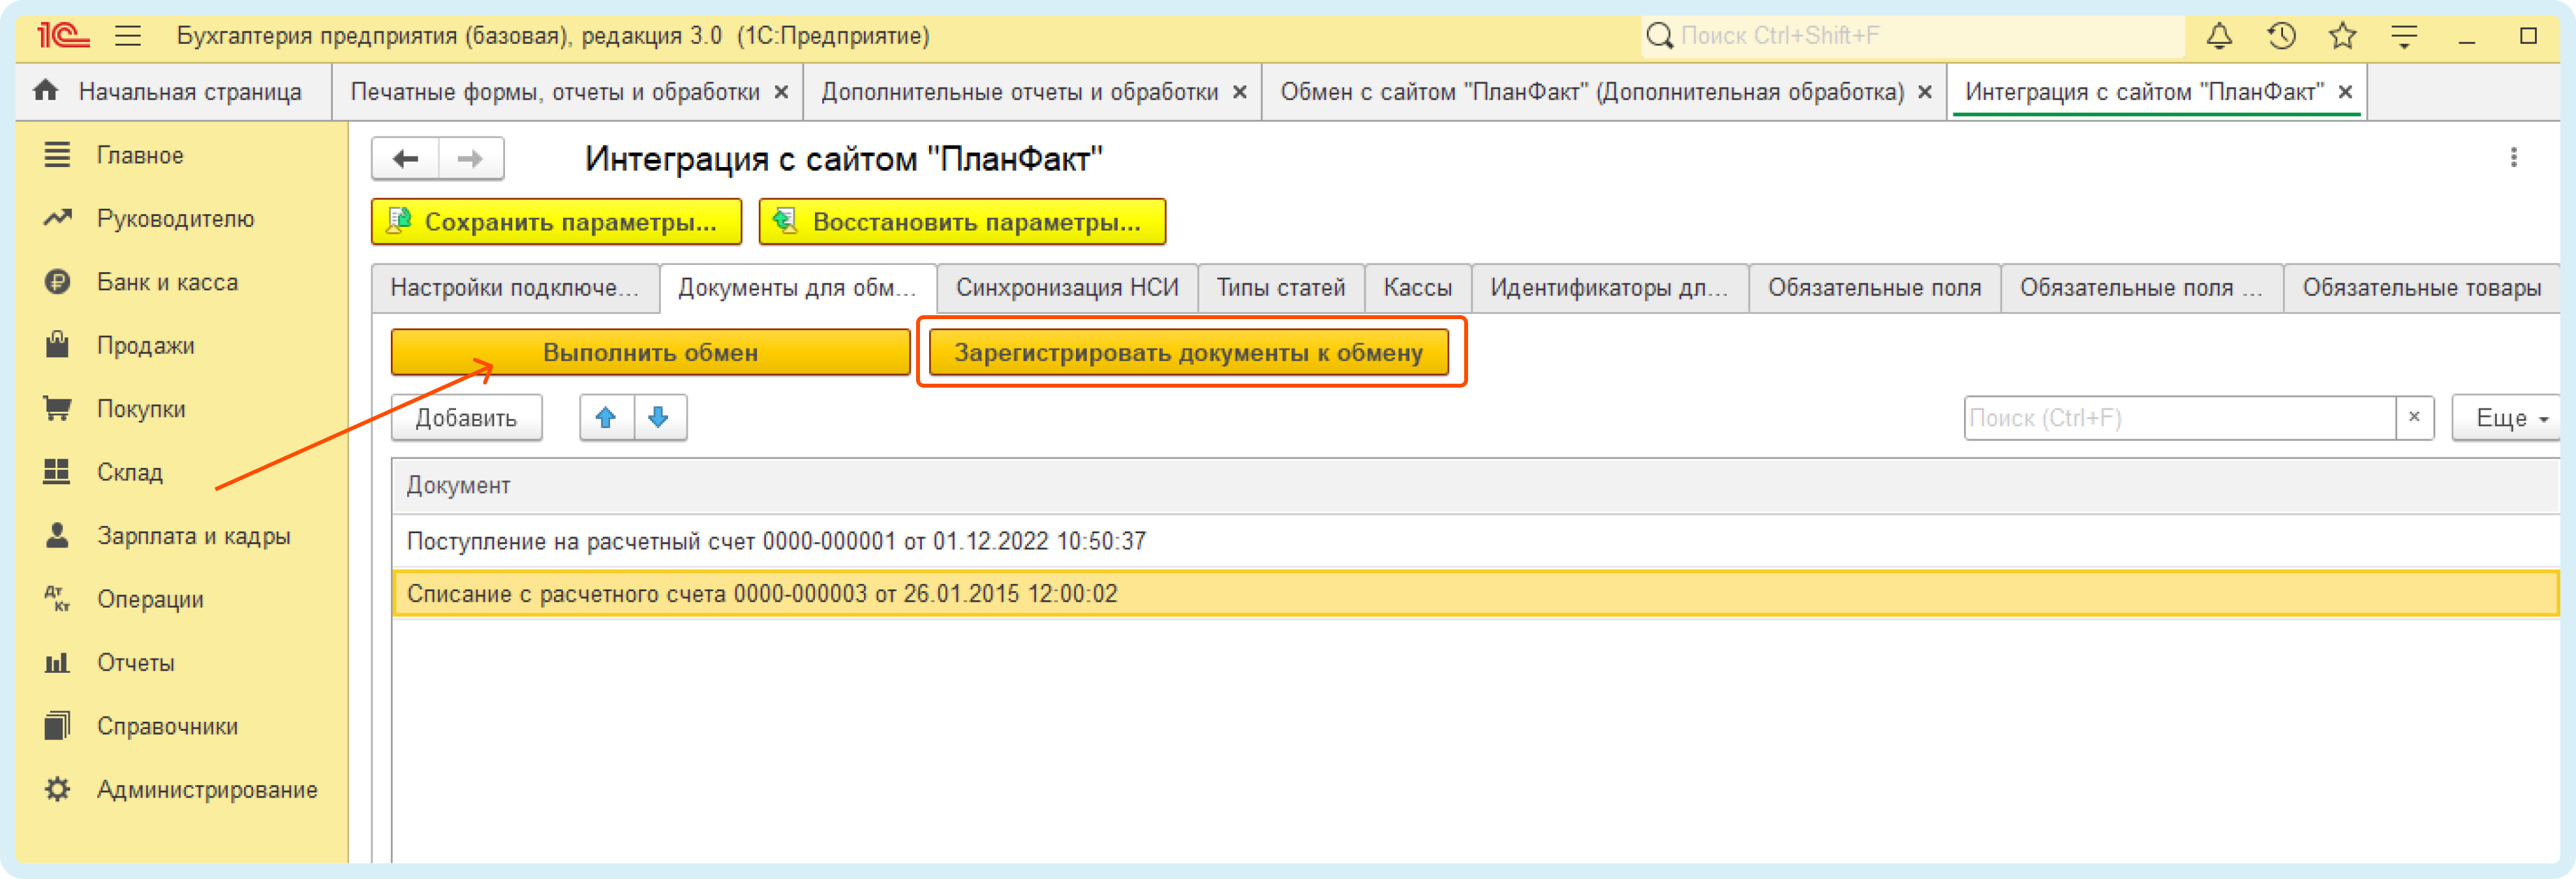Close the Интеграция с сайтом ПланФакт tab
This screenshot has width=2576, height=879.
coord(2345,92)
